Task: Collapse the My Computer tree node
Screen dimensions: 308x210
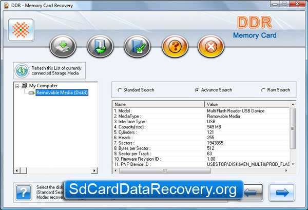Action: point(17,86)
